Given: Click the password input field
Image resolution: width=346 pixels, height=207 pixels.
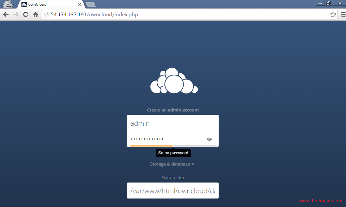Looking at the screenshot, I should [173, 139].
